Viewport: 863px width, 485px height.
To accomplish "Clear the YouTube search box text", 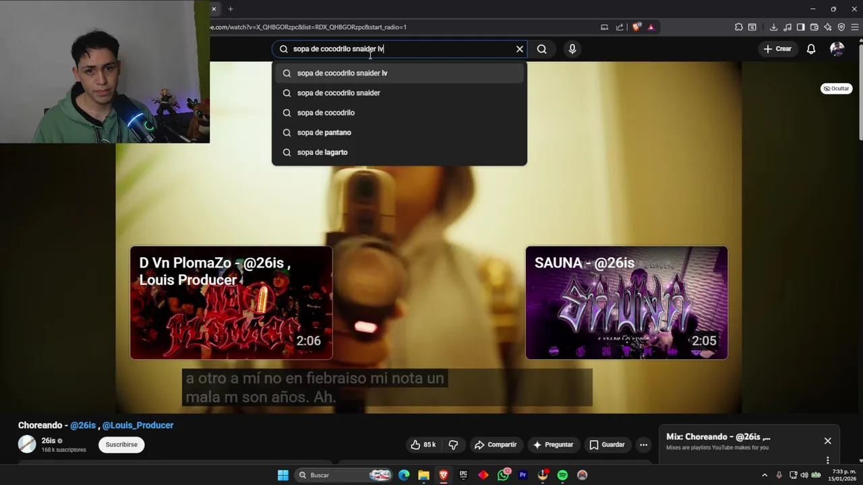I will pos(520,49).
